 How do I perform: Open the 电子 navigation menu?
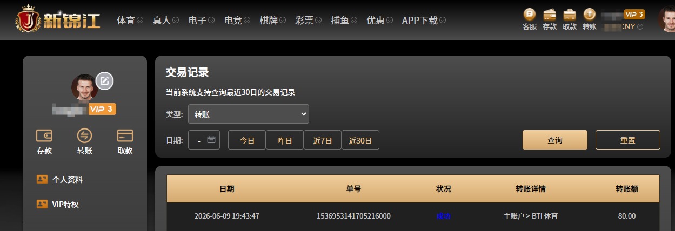(202, 21)
